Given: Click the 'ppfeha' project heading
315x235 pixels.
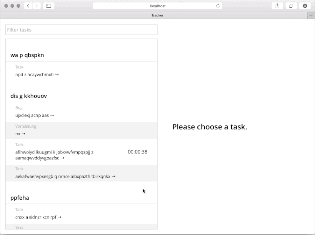Looking at the screenshot, I should [20, 198].
